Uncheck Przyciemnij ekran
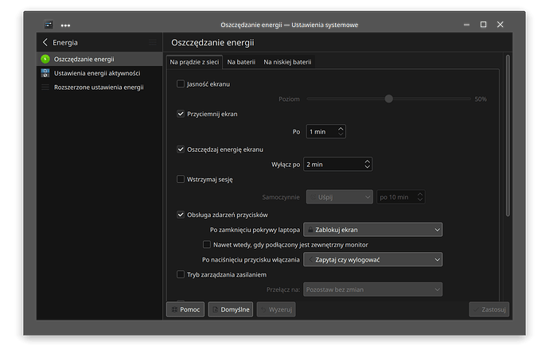549x361 pixels. (x=181, y=114)
